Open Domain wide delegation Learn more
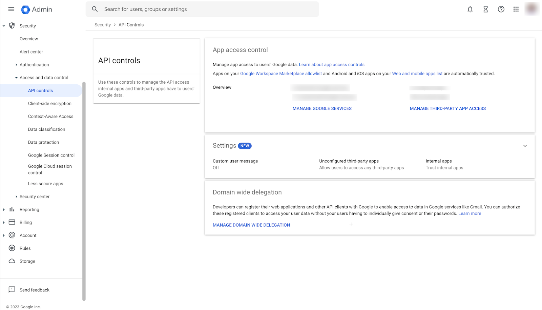Screen dimensions: 542x310 tap(470, 213)
